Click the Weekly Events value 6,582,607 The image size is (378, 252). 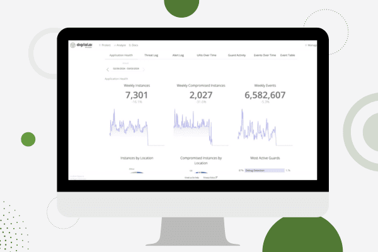265,95
